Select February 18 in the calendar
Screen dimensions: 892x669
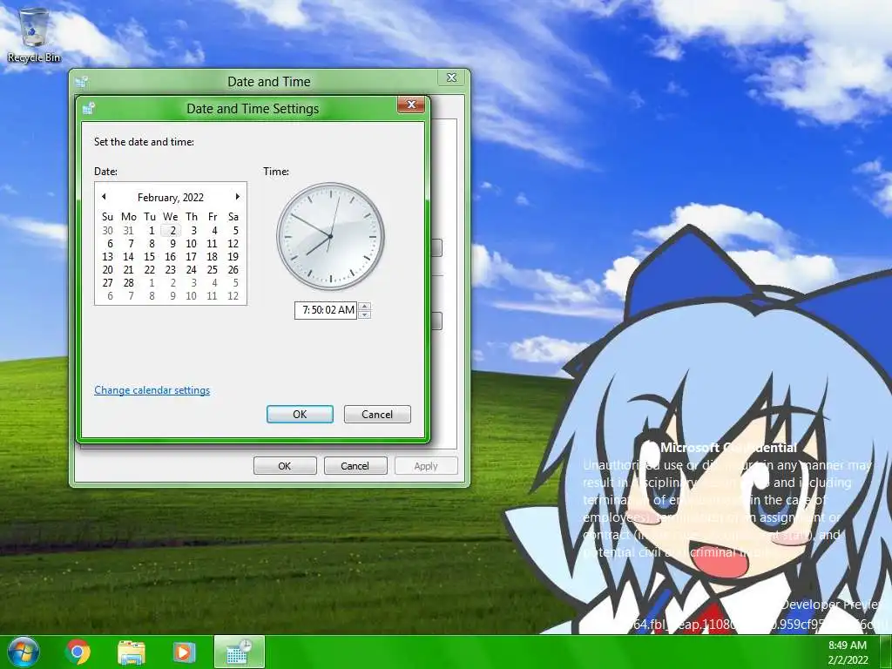[213, 257]
